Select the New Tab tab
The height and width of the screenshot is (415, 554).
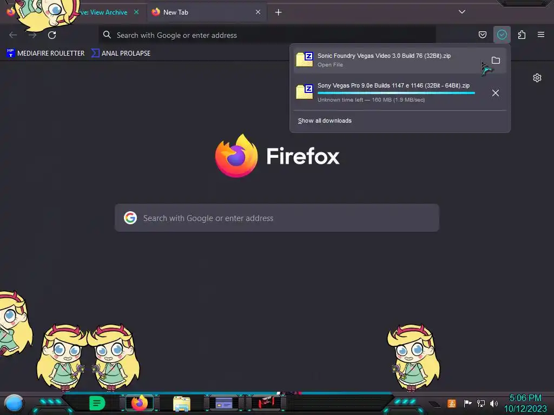tap(207, 12)
